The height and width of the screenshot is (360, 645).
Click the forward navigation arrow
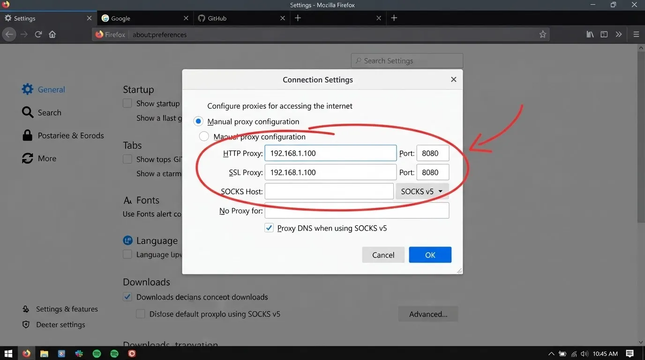[x=24, y=34]
